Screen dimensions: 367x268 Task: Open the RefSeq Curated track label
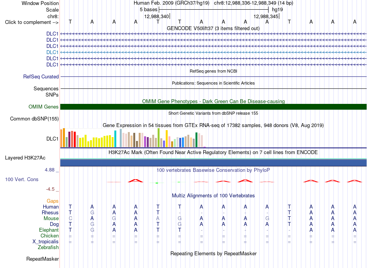(x=41, y=76)
